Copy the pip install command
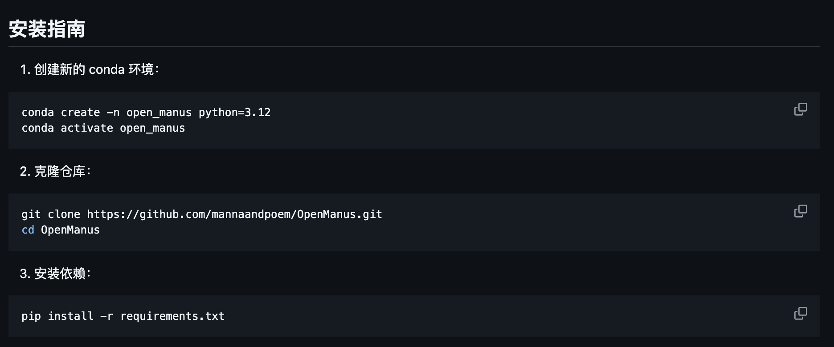Screen dimensions: 834x347 click(x=800, y=314)
